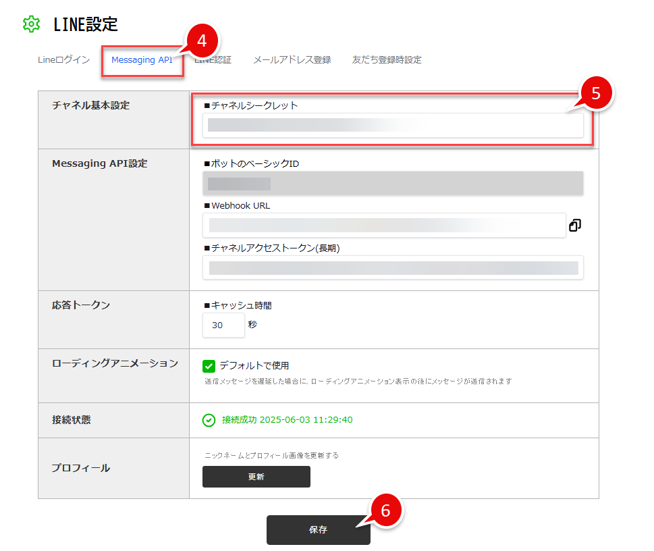
Task: Click the copy icon beside Webhook URL
Action: click(575, 226)
